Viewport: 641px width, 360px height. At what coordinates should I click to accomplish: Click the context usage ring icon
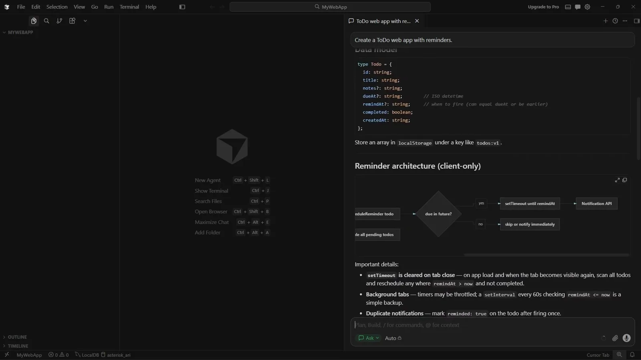[x=603, y=338]
